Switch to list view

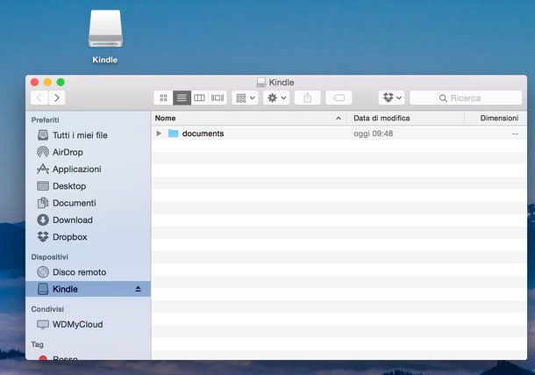click(x=182, y=98)
